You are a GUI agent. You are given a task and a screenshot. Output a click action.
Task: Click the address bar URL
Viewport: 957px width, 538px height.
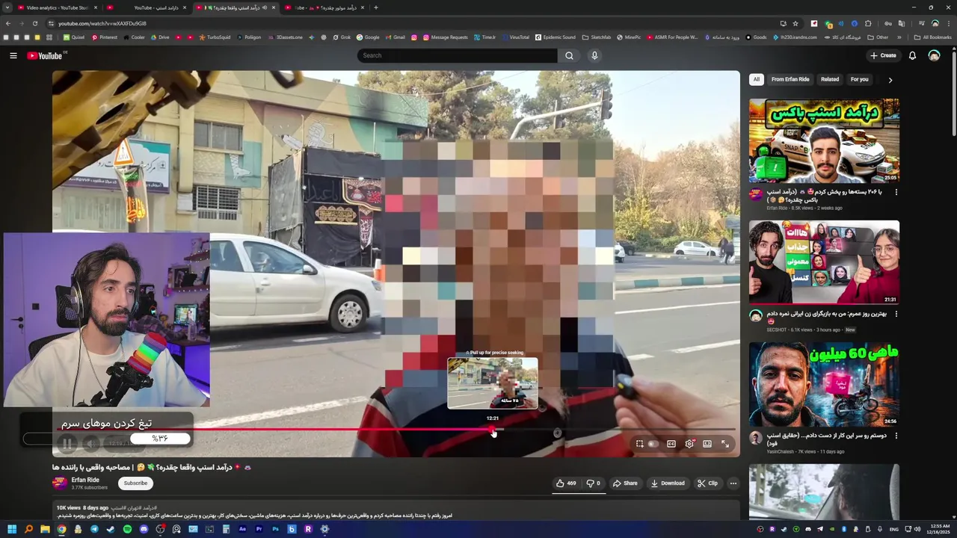[x=102, y=23]
